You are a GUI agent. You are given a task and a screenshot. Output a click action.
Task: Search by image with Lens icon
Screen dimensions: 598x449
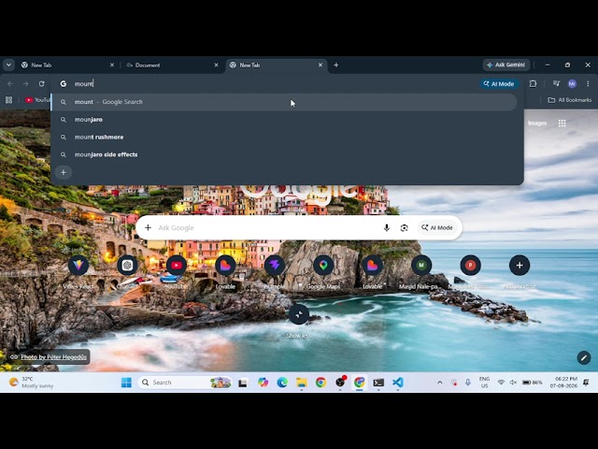(404, 228)
